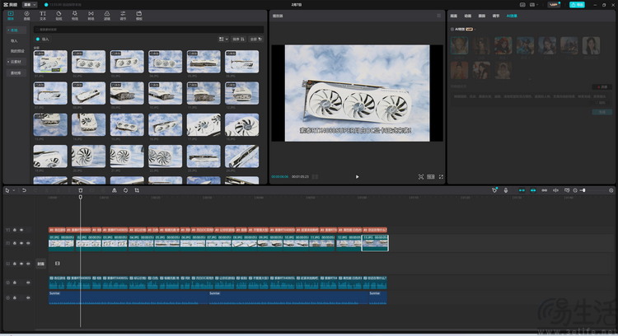Enable the AI effects checkbox

tap(452, 29)
